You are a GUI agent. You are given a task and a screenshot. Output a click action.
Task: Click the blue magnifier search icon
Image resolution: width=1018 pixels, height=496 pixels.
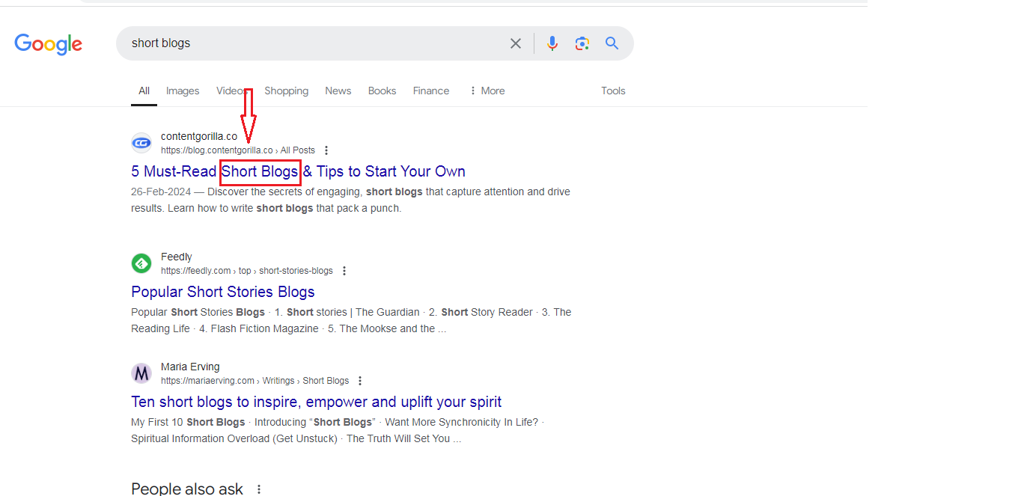pyautogui.click(x=612, y=43)
